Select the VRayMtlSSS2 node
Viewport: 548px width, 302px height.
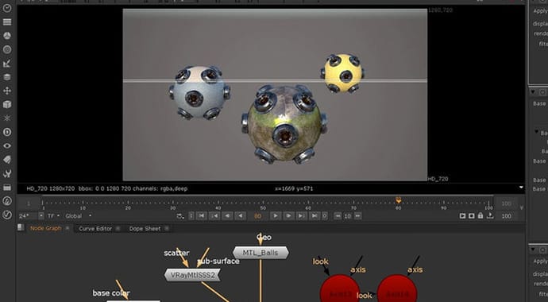(x=192, y=275)
